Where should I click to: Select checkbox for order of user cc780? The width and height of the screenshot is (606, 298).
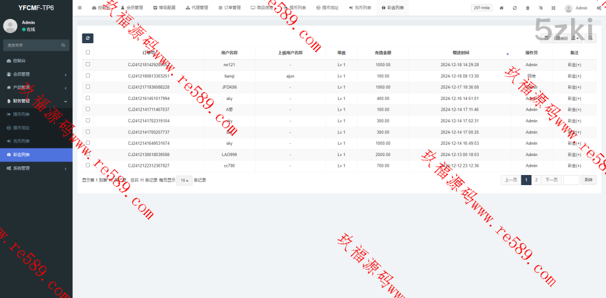pos(88,166)
